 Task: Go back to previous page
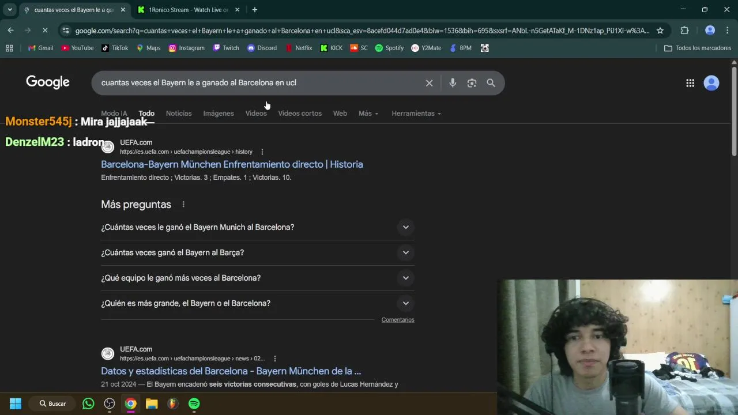click(11, 31)
